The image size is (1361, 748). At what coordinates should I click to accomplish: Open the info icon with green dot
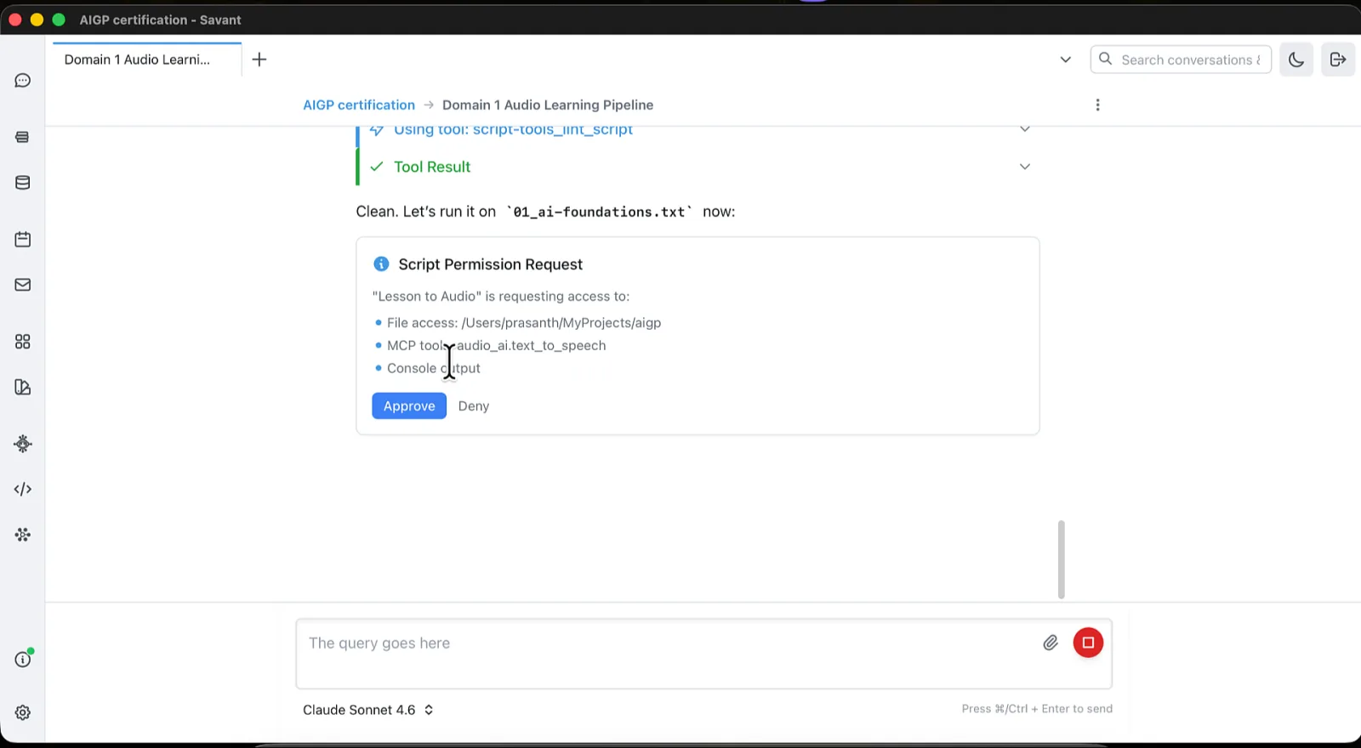point(23,660)
